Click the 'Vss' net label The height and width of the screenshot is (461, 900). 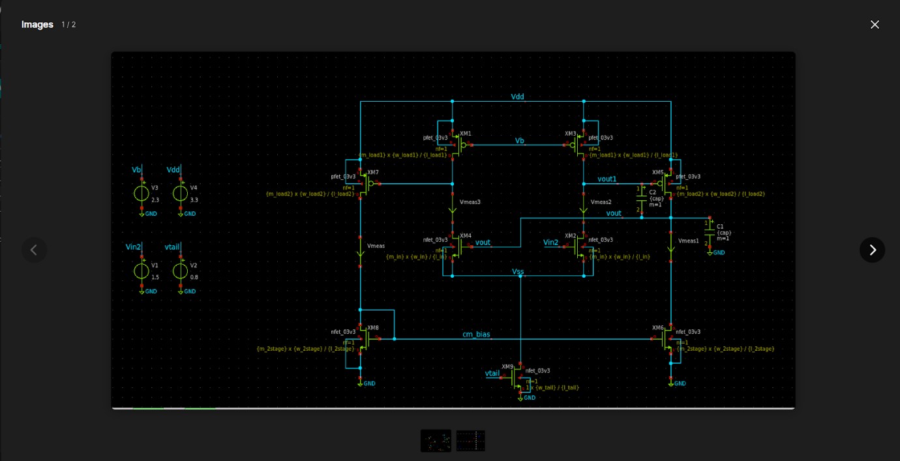pos(518,271)
